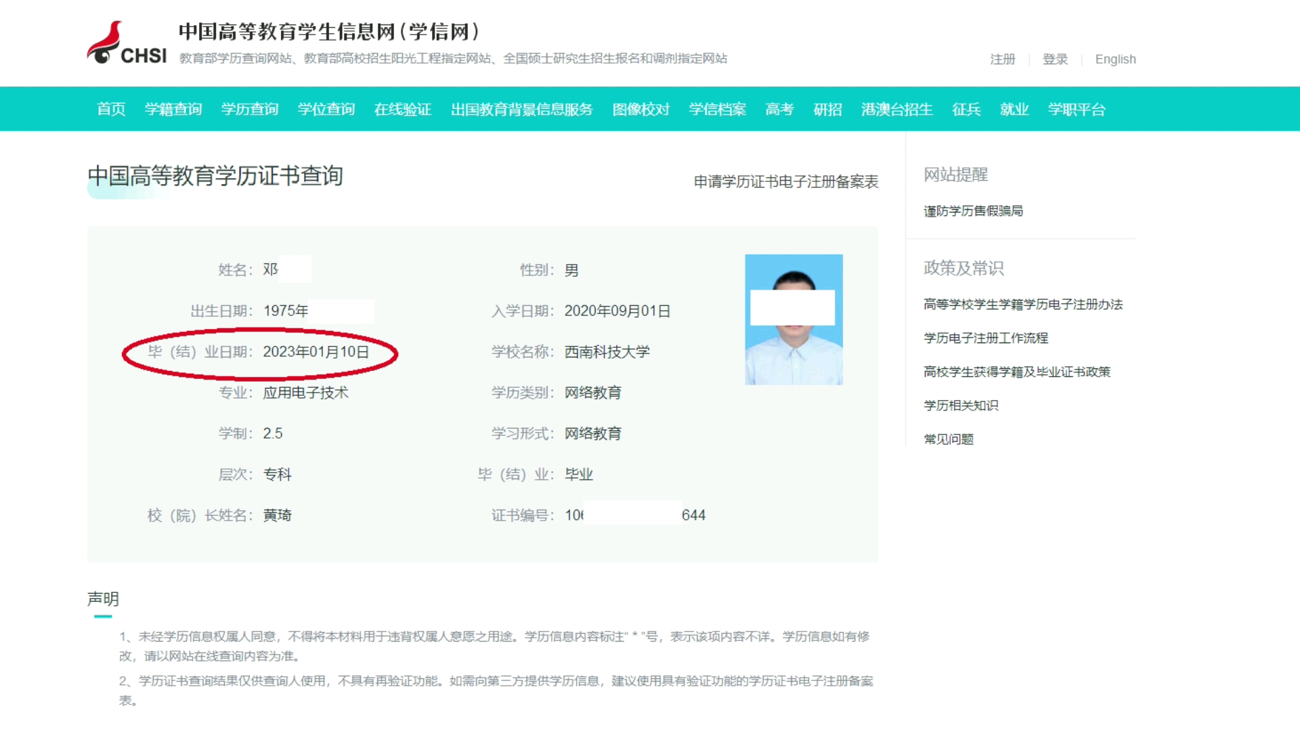Click the 网站提醒 sidebar heading
This screenshot has height=731, width=1300.
955,175
